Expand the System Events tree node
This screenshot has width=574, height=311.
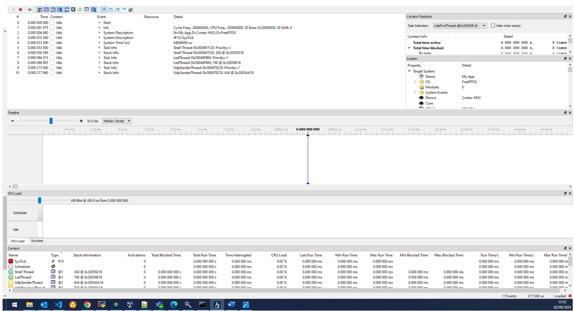415,92
